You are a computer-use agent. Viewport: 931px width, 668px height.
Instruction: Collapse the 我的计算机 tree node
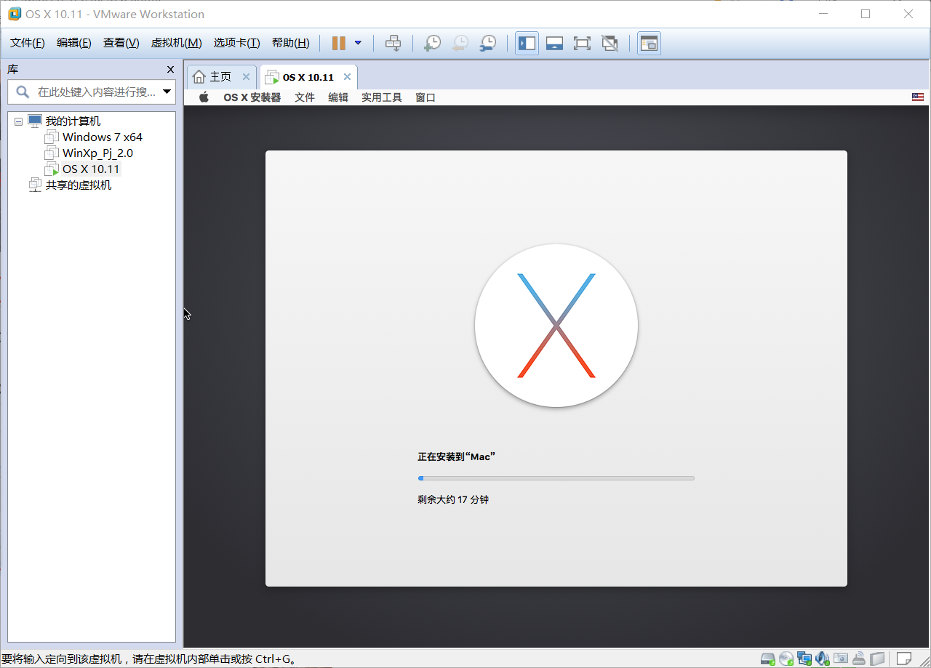click(18, 121)
